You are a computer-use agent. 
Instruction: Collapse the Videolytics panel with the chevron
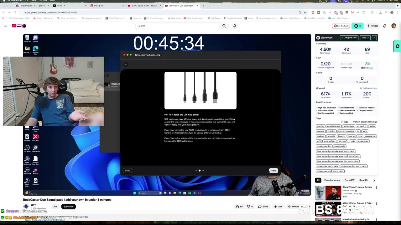pyautogui.click(x=374, y=37)
